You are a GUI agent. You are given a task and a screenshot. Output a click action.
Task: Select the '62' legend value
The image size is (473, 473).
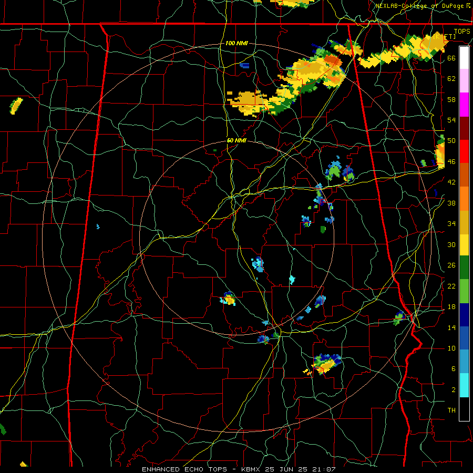click(451, 78)
